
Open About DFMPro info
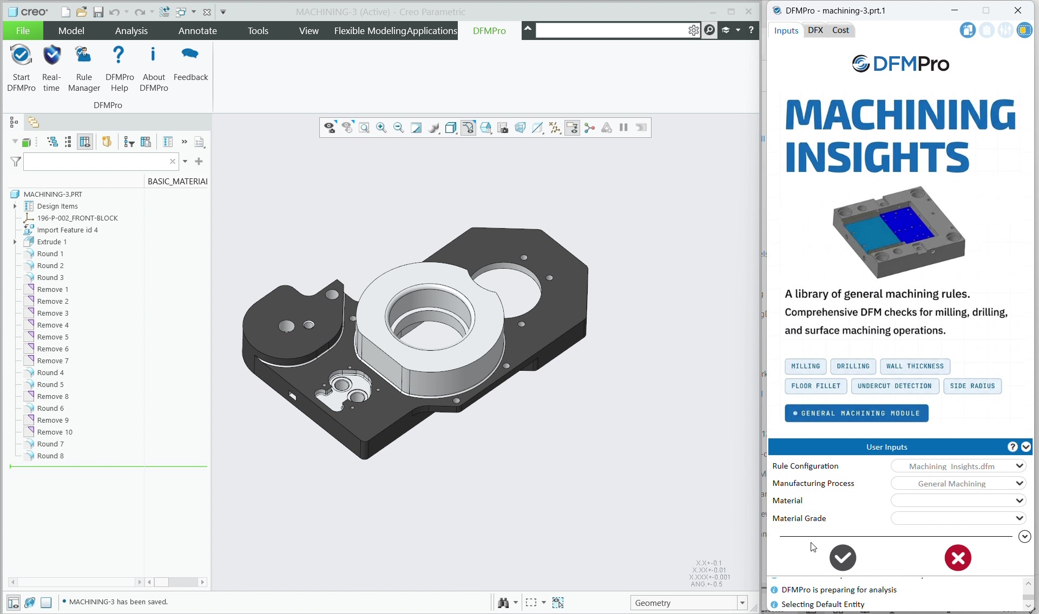[154, 69]
